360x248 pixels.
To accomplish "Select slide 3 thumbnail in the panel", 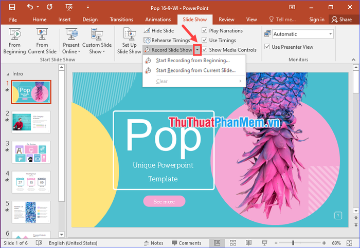I will click(x=31, y=152).
